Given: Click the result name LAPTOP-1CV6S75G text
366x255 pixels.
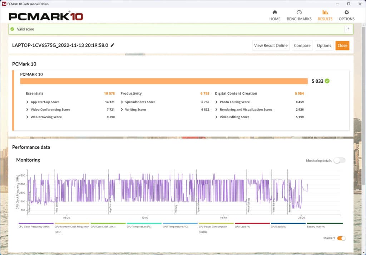Looking at the screenshot, I should click(60, 45).
